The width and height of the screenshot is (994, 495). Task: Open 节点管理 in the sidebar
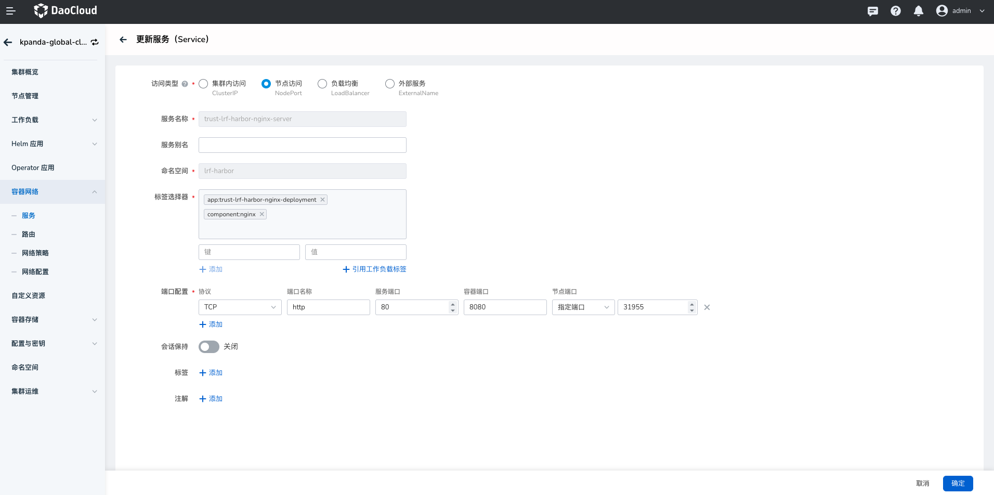25,96
